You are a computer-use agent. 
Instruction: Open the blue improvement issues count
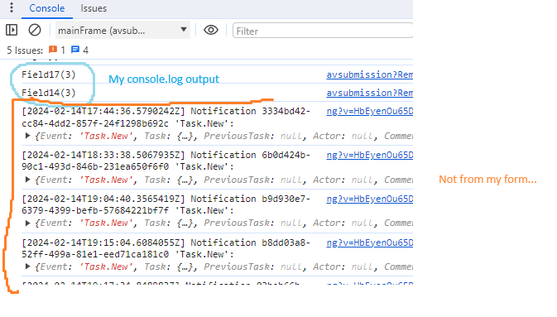pyautogui.click(x=79, y=50)
